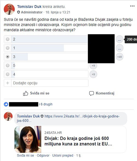The height and width of the screenshot is (161, 137).
Task: Click Tomislav Duk's comment avatar
Action: pos(8,116)
